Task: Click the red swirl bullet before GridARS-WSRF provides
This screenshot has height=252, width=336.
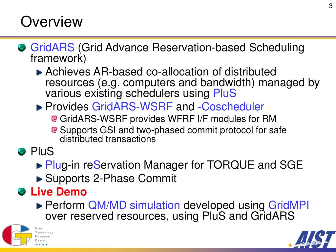Action: (54, 119)
